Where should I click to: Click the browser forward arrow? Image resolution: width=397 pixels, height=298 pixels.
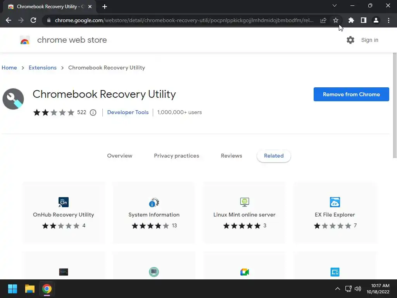(21, 20)
